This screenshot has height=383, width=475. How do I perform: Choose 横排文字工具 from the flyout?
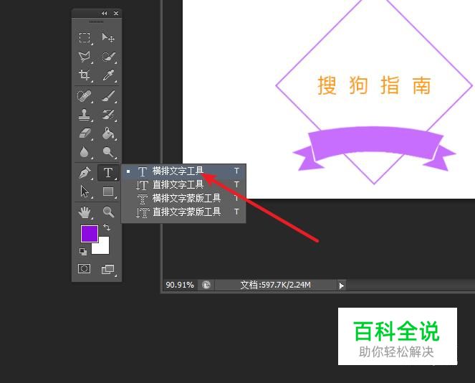pos(183,171)
